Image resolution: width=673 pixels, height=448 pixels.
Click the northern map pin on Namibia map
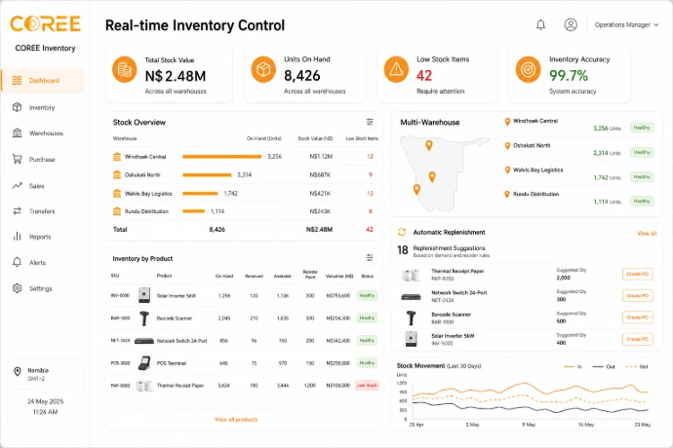[x=429, y=145]
